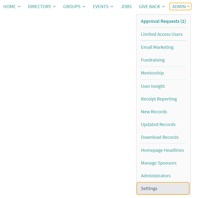Expand the HOME chevron arrow
200x198 pixels.
click(19, 6)
